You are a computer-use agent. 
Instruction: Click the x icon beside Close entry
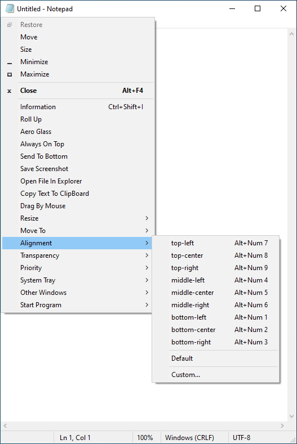[10, 91]
